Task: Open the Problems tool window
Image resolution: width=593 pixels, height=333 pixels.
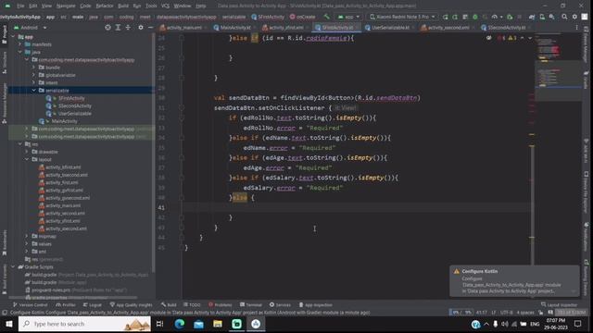Action: 221,304
